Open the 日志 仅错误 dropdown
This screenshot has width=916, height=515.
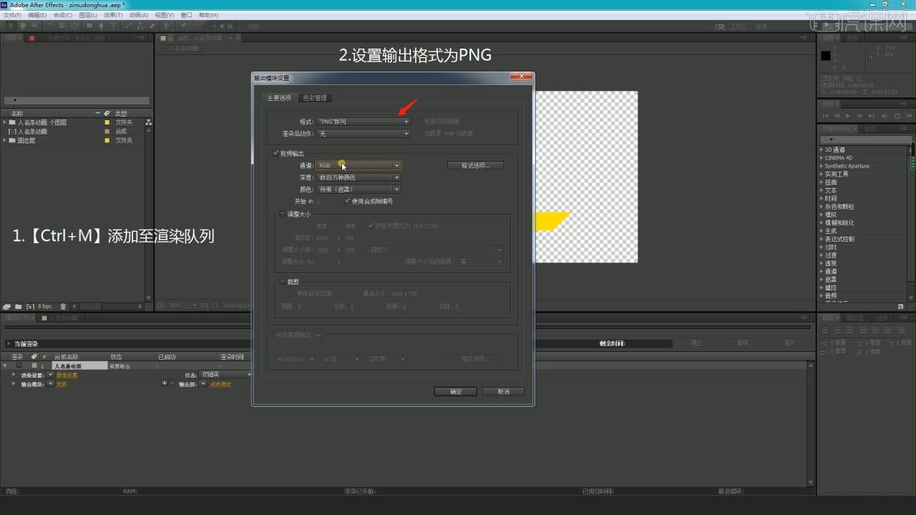pos(225,374)
